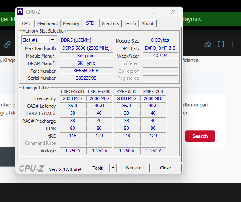Screen dimensions: 241x202
Task: Click the Week/Year 43 / 24 value
Action: [160, 56]
